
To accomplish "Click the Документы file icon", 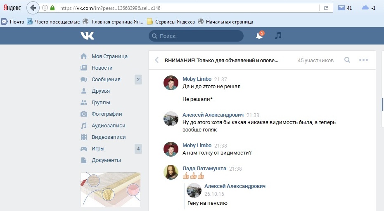I will tap(84, 160).
